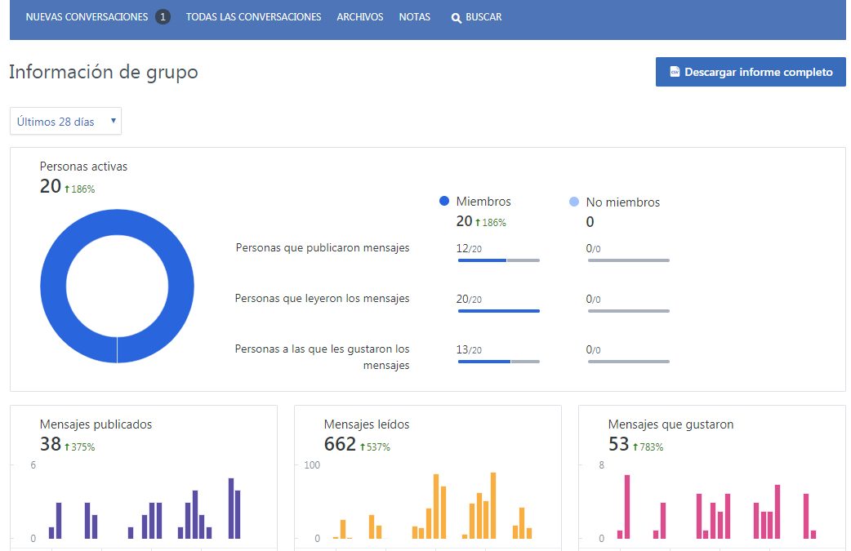The height and width of the screenshot is (551, 851).
Task: Click the CSV icon in download button
Action: click(x=675, y=72)
